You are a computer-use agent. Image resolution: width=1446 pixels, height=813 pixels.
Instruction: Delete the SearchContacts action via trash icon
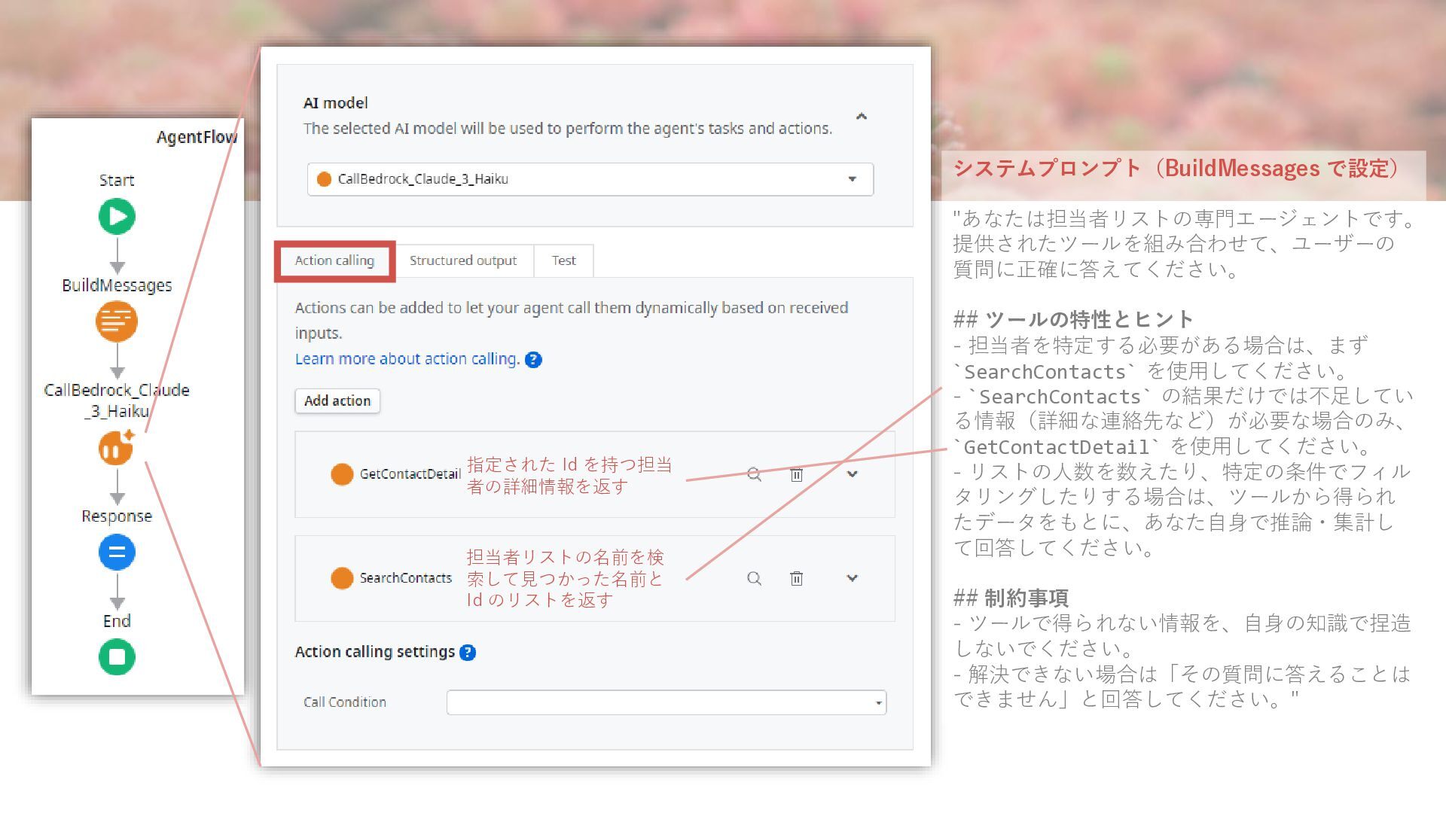coord(796,578)
